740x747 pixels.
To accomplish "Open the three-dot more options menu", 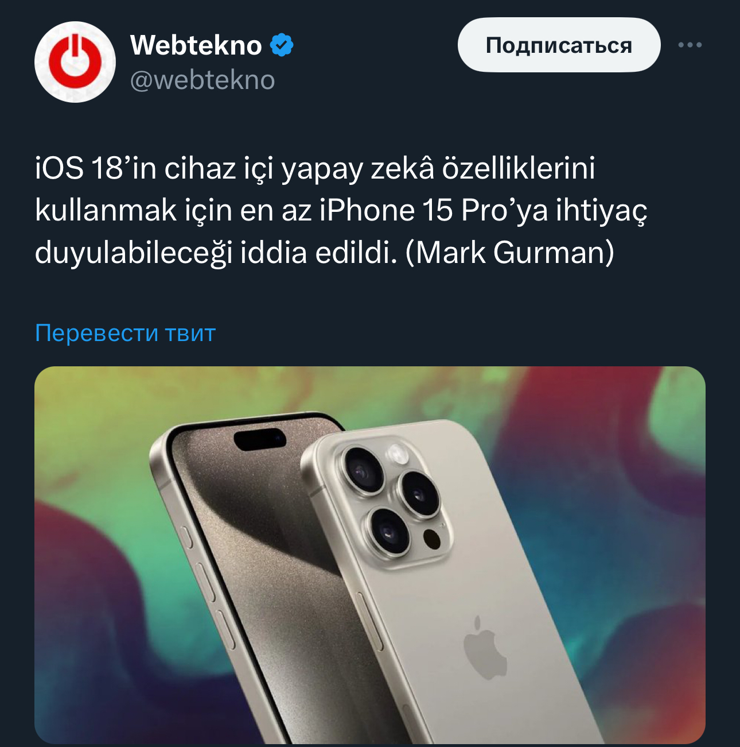I will [x=690, y=45].
